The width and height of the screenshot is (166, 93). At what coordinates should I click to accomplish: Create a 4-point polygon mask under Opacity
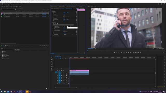(x=55, y=24)
